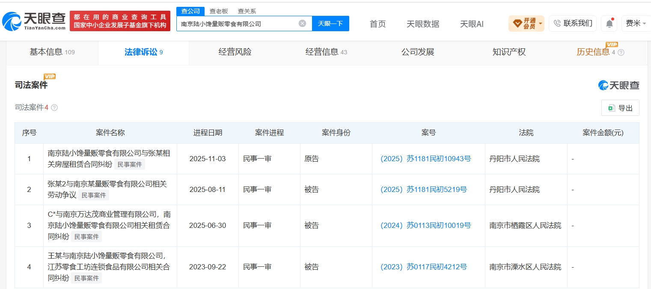Click the 案号 column header
This screenshot has height=289, width=651.
click(x=428, y=133)
